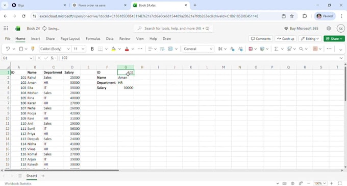Toggle Bold formatting

point(92,49)
